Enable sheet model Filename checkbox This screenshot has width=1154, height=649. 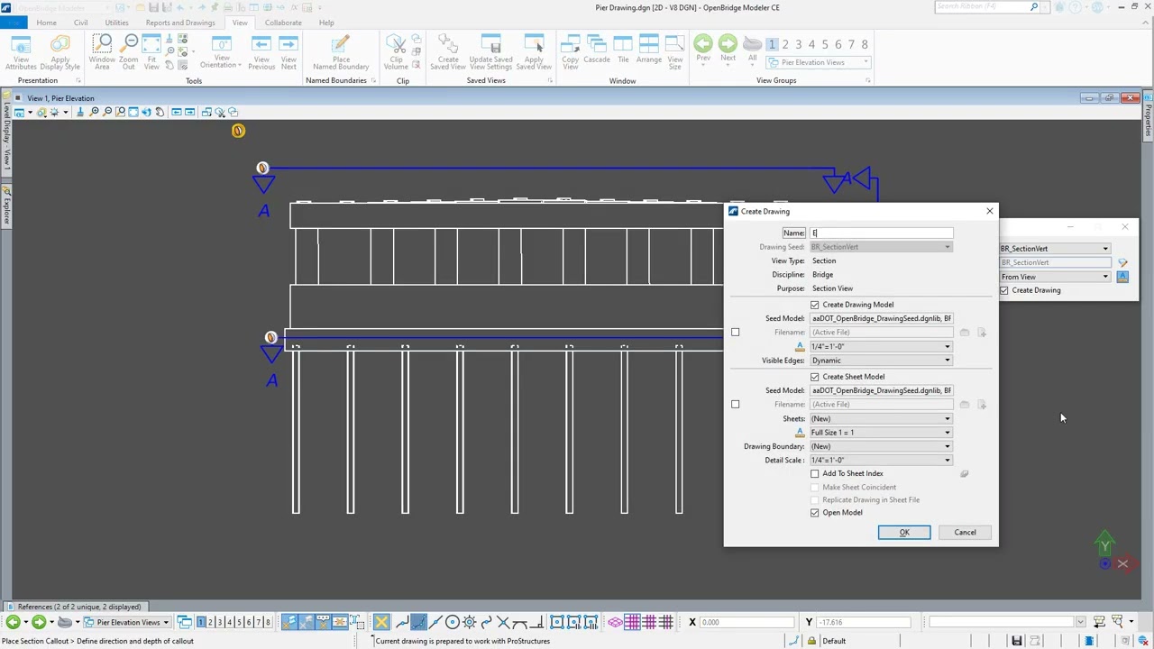(735, 405)
